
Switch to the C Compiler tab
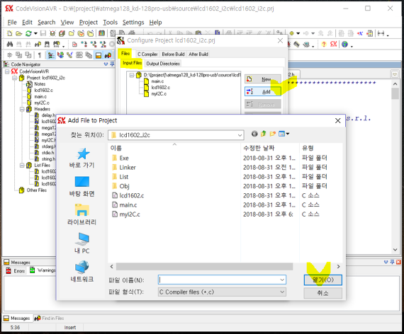point(147,54)
